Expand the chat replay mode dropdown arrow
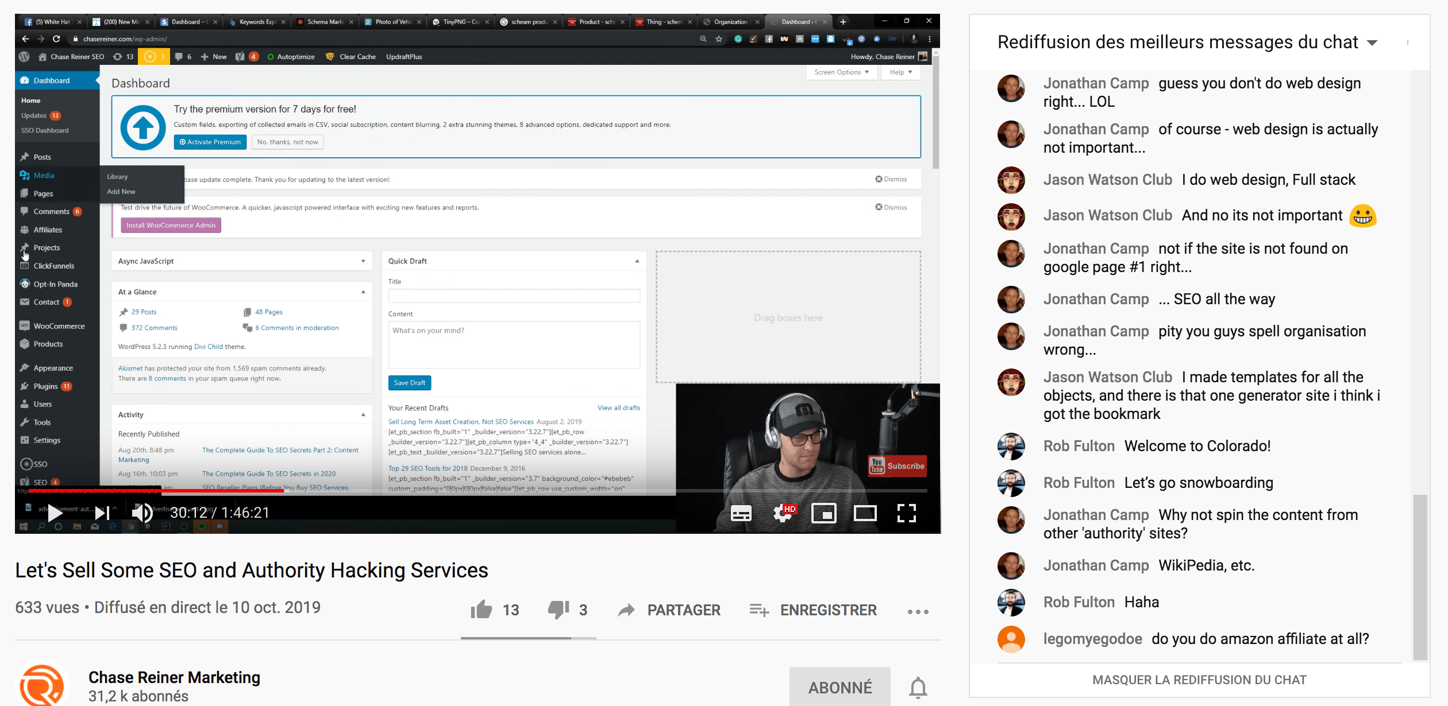1448x706 pixels. 1372,43
